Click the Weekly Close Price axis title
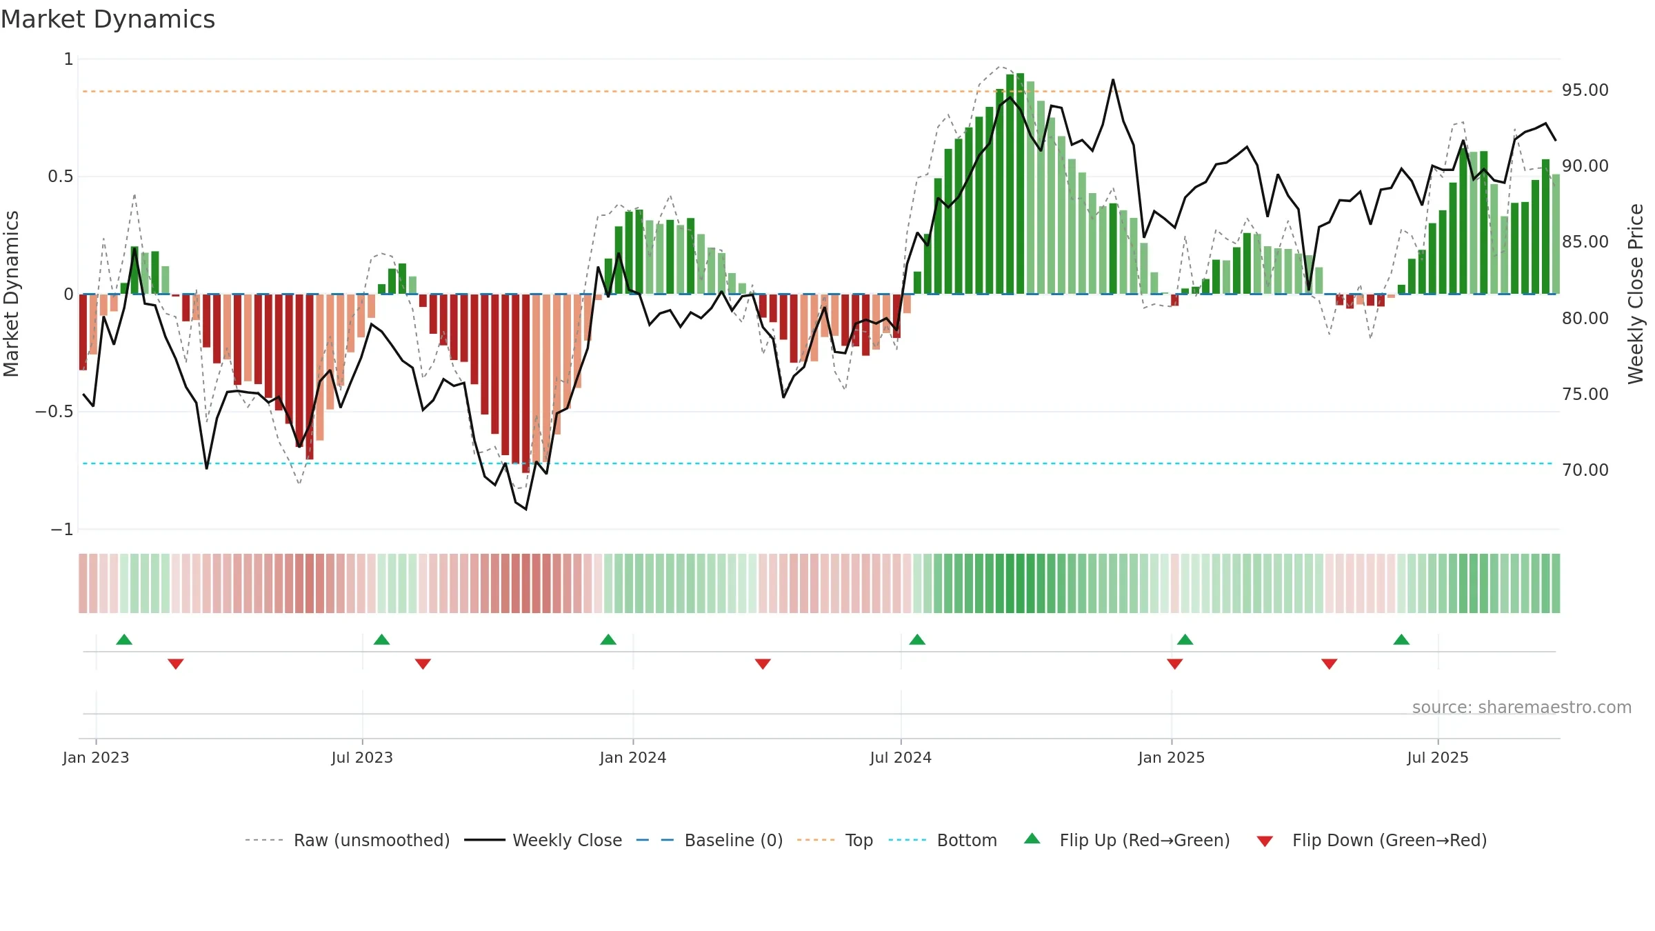1655x931 pixels. (x=1636, y=294)
